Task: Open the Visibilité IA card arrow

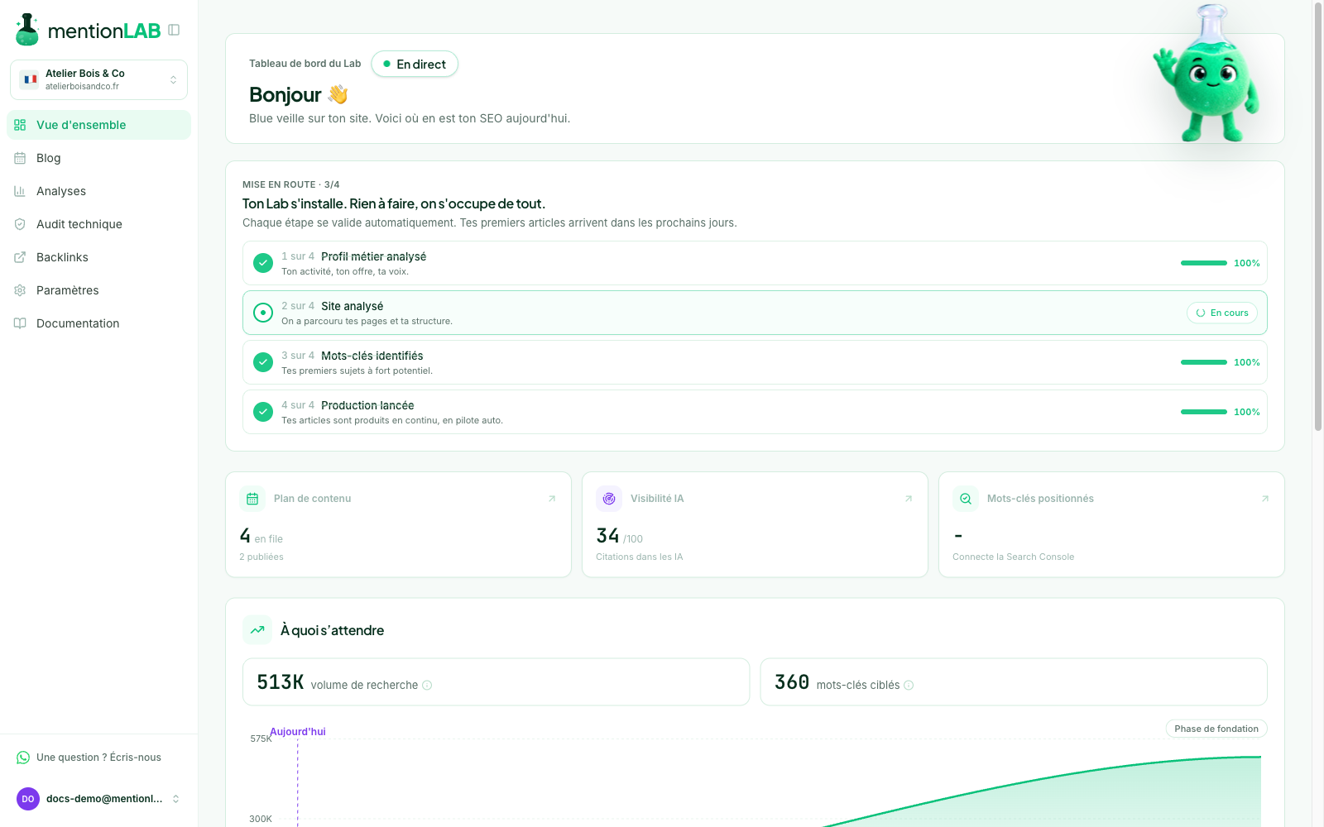Action: coord(909,499)
